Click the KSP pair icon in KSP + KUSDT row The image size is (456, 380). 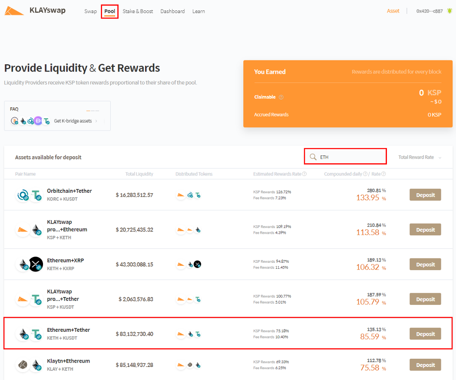23,299
